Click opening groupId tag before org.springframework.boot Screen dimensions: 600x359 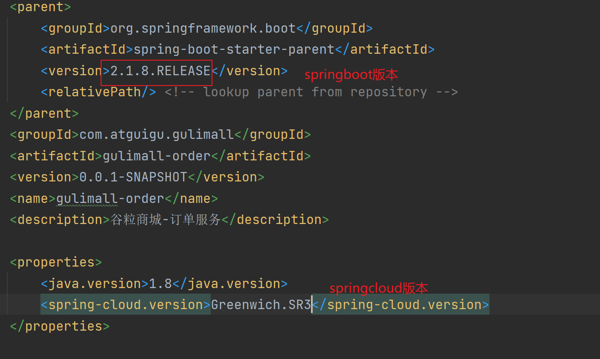[76, 29]
